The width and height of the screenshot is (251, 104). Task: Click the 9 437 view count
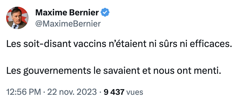click(x=114, y=92)
